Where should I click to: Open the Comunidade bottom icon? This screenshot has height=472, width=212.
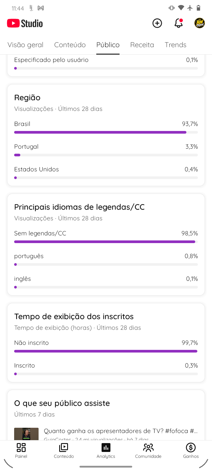[x=148, y=451]
